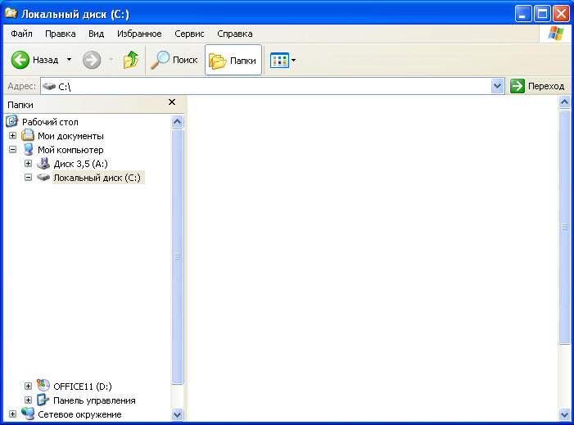Screen dimensions: 574x425
Task: Minimize the Локальный диск (C:) window
Action: pyautogui.click(x=522, y=14)
